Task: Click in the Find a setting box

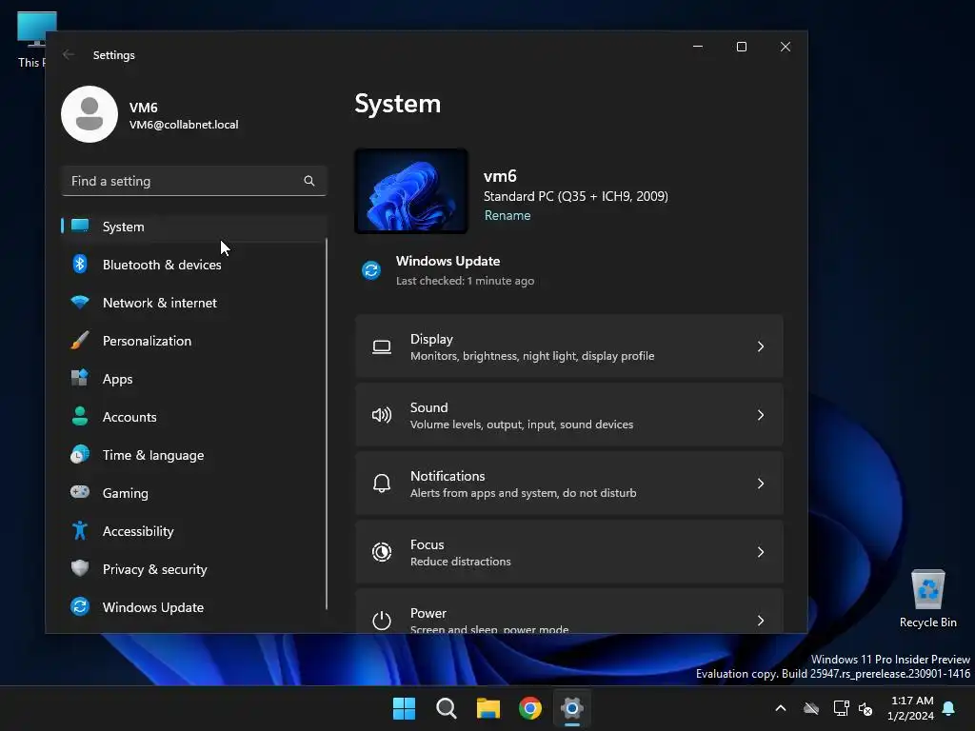Action: (194, 181)
